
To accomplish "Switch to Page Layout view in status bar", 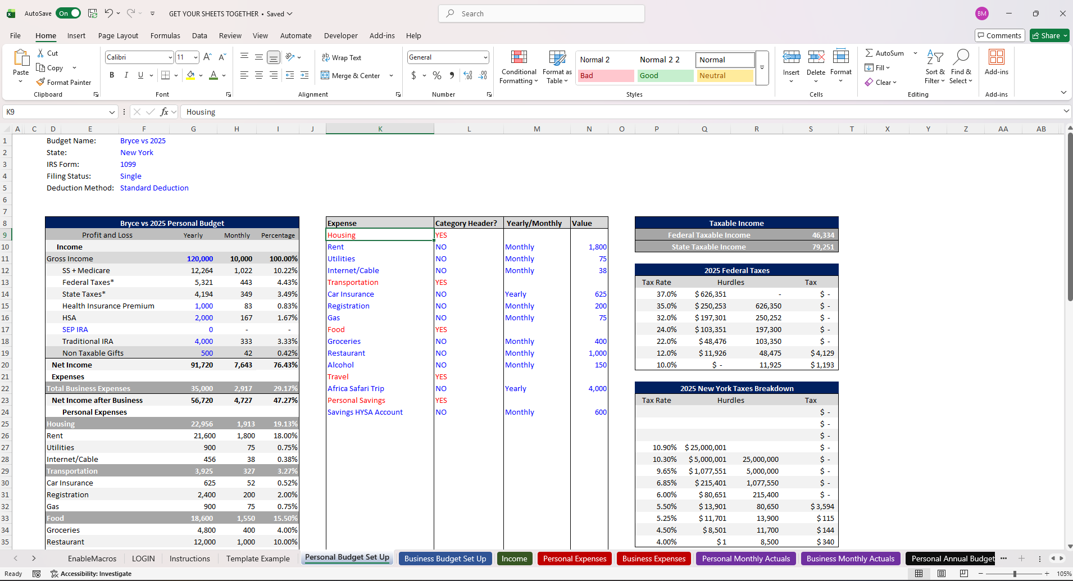I will coord(942,574).
